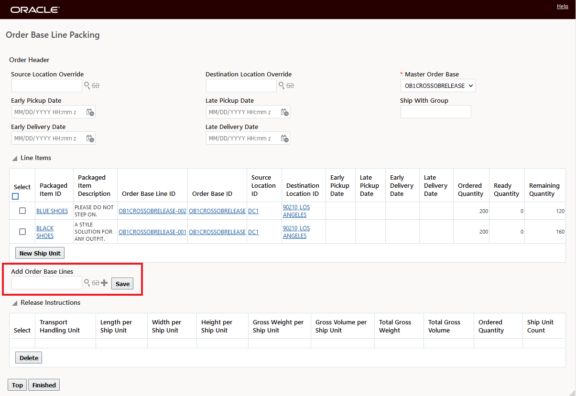Click the Remaining Quantity value 160
Image resolution: width=576 pixels, height=396 pixels.
point(560,232)
